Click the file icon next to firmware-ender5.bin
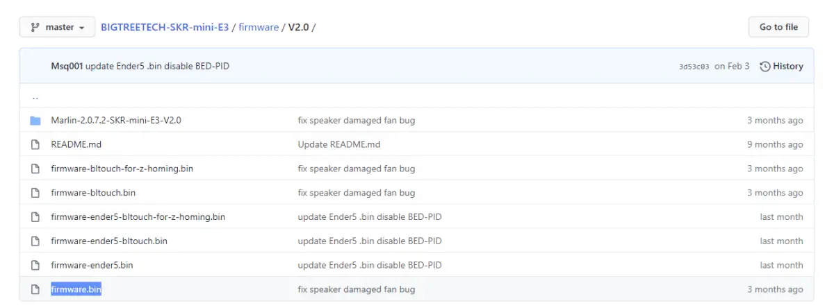 35,265
